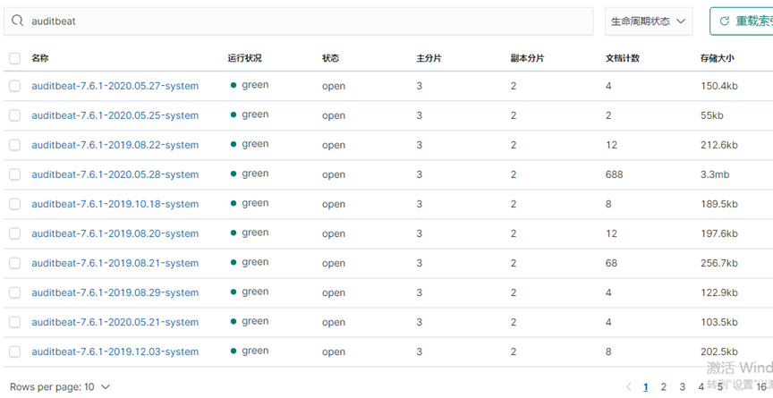
Task: Click green health of 2020.05.27 index row
Action: point(250,85)
